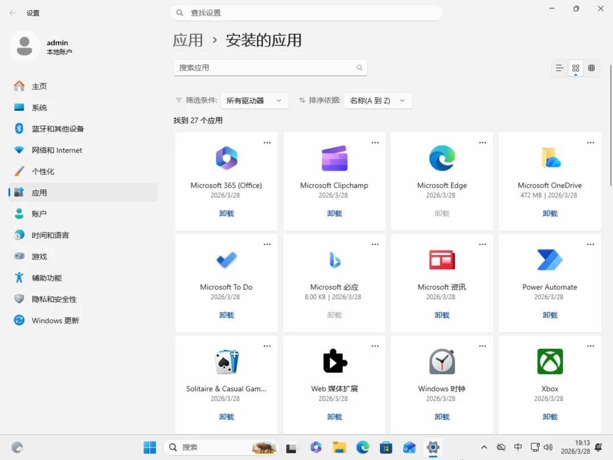This screenshot has width=613, height=460.
Task: Uninstall Microsoft Clipchamp via 卸载
Action: [x=334, y=214]
